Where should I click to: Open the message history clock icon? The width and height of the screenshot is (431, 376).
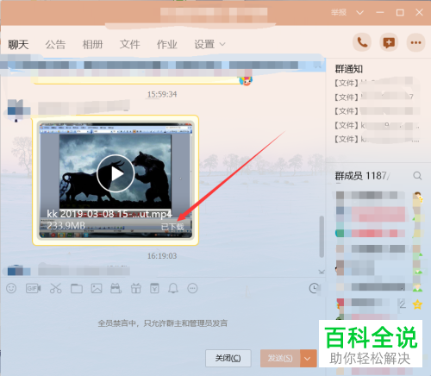(314, 288)
